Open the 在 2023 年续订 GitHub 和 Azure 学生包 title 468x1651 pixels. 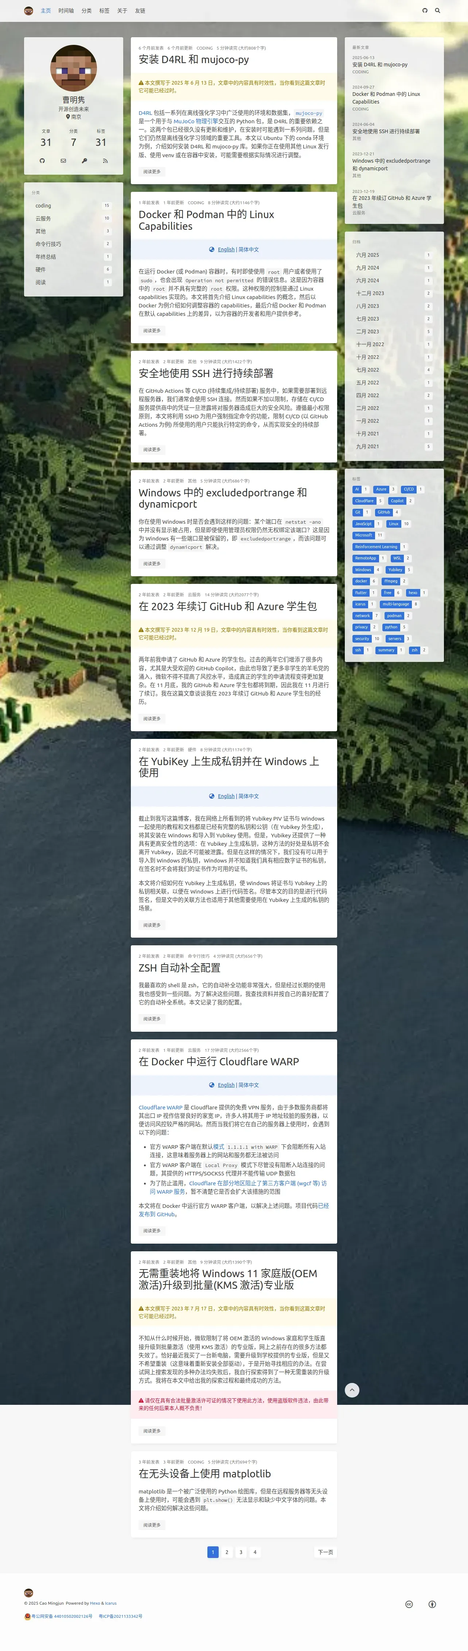point(228,606)
